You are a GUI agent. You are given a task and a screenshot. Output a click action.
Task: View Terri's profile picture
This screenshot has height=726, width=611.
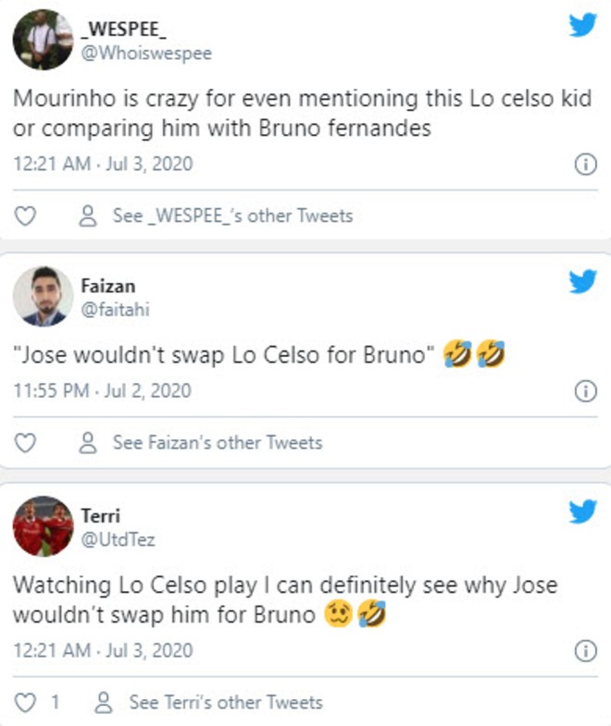(44, 527)
